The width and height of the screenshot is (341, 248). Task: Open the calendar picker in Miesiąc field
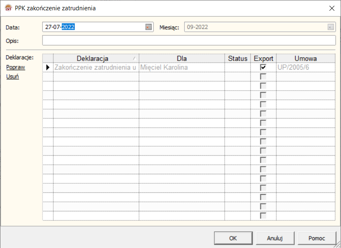click(331, 27)
